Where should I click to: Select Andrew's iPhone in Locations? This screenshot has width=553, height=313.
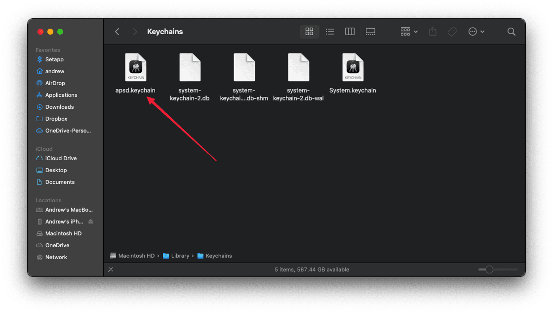(x=64, y=222)
